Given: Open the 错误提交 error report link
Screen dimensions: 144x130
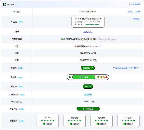Looking at the screenshot, I should (x=137, y=19).
